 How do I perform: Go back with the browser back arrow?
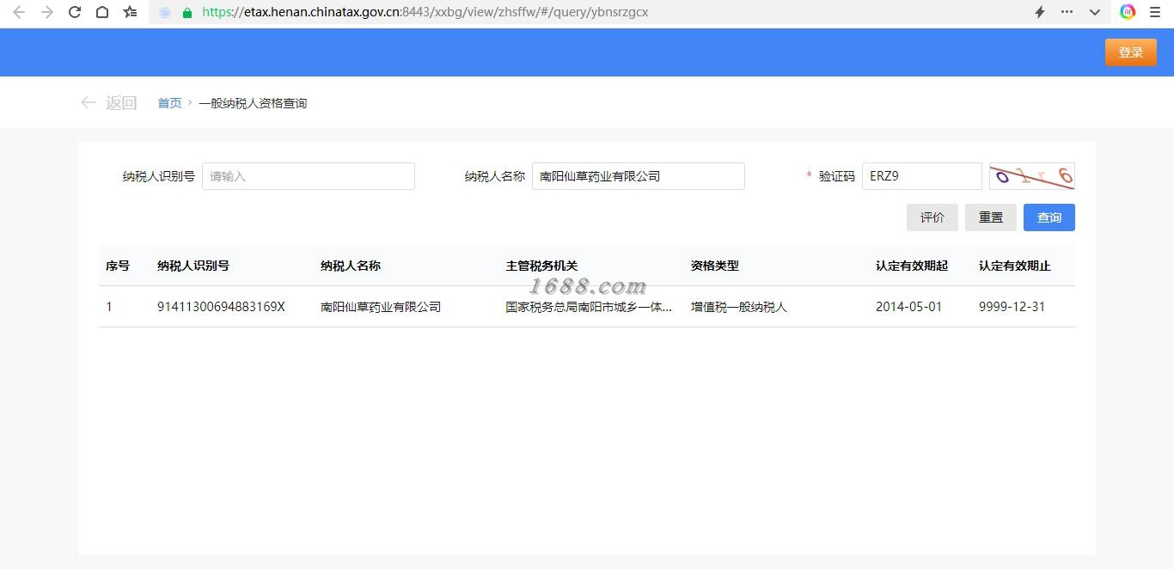click(19, 12)
